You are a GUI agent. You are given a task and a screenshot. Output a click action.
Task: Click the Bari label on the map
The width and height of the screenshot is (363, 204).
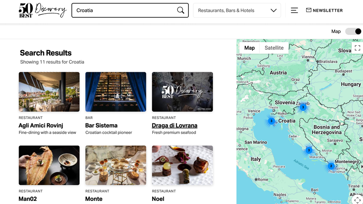point(314,190)
